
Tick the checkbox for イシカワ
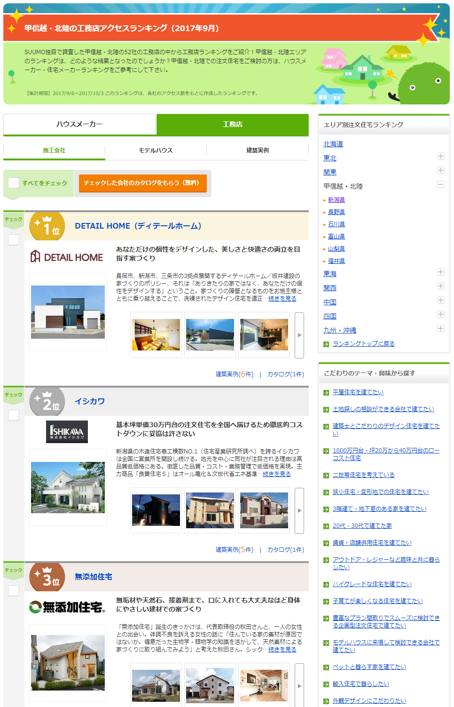click(14, 415)
